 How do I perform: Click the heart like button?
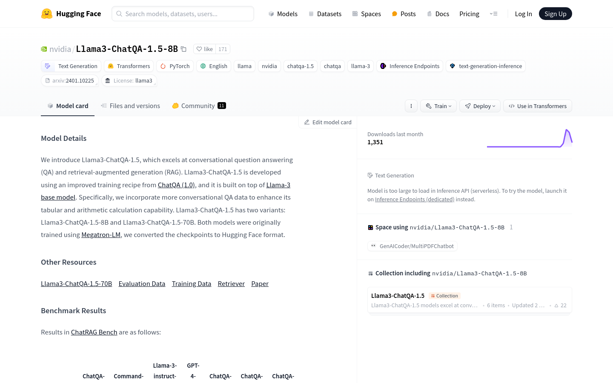tap(204, 49)
